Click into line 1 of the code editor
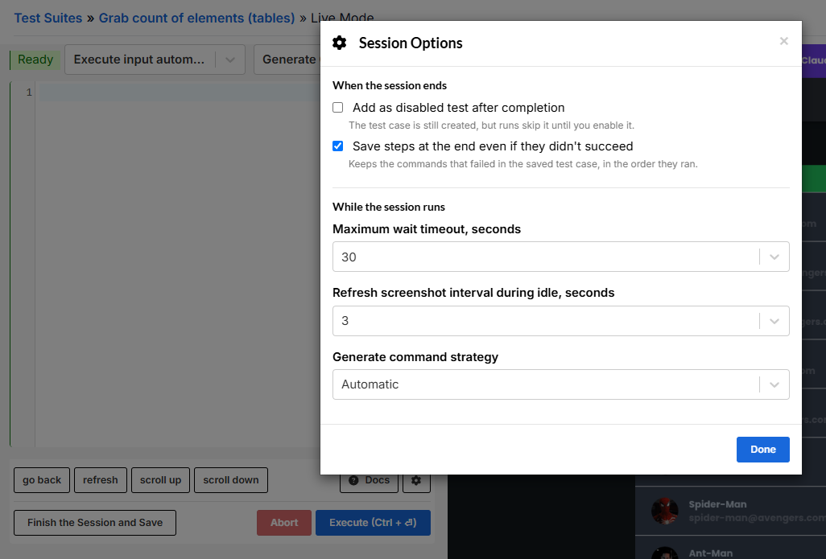 (179, 92)
